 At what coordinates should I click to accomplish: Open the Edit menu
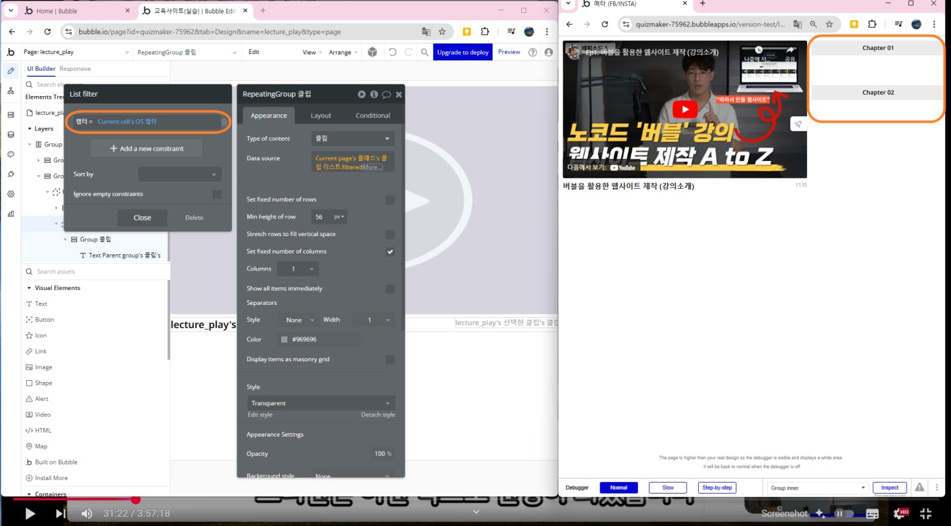(254, 53)
